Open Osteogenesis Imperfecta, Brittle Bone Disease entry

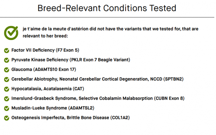[x=71, y=118]
